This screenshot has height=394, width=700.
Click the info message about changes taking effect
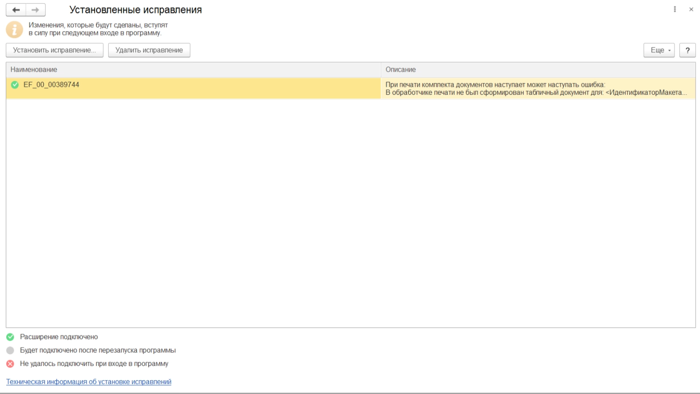(98, 29)
